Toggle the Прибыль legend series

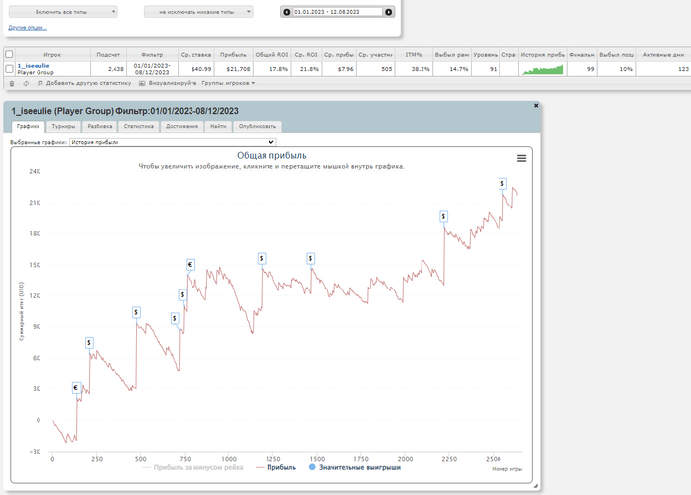[275, 467]
